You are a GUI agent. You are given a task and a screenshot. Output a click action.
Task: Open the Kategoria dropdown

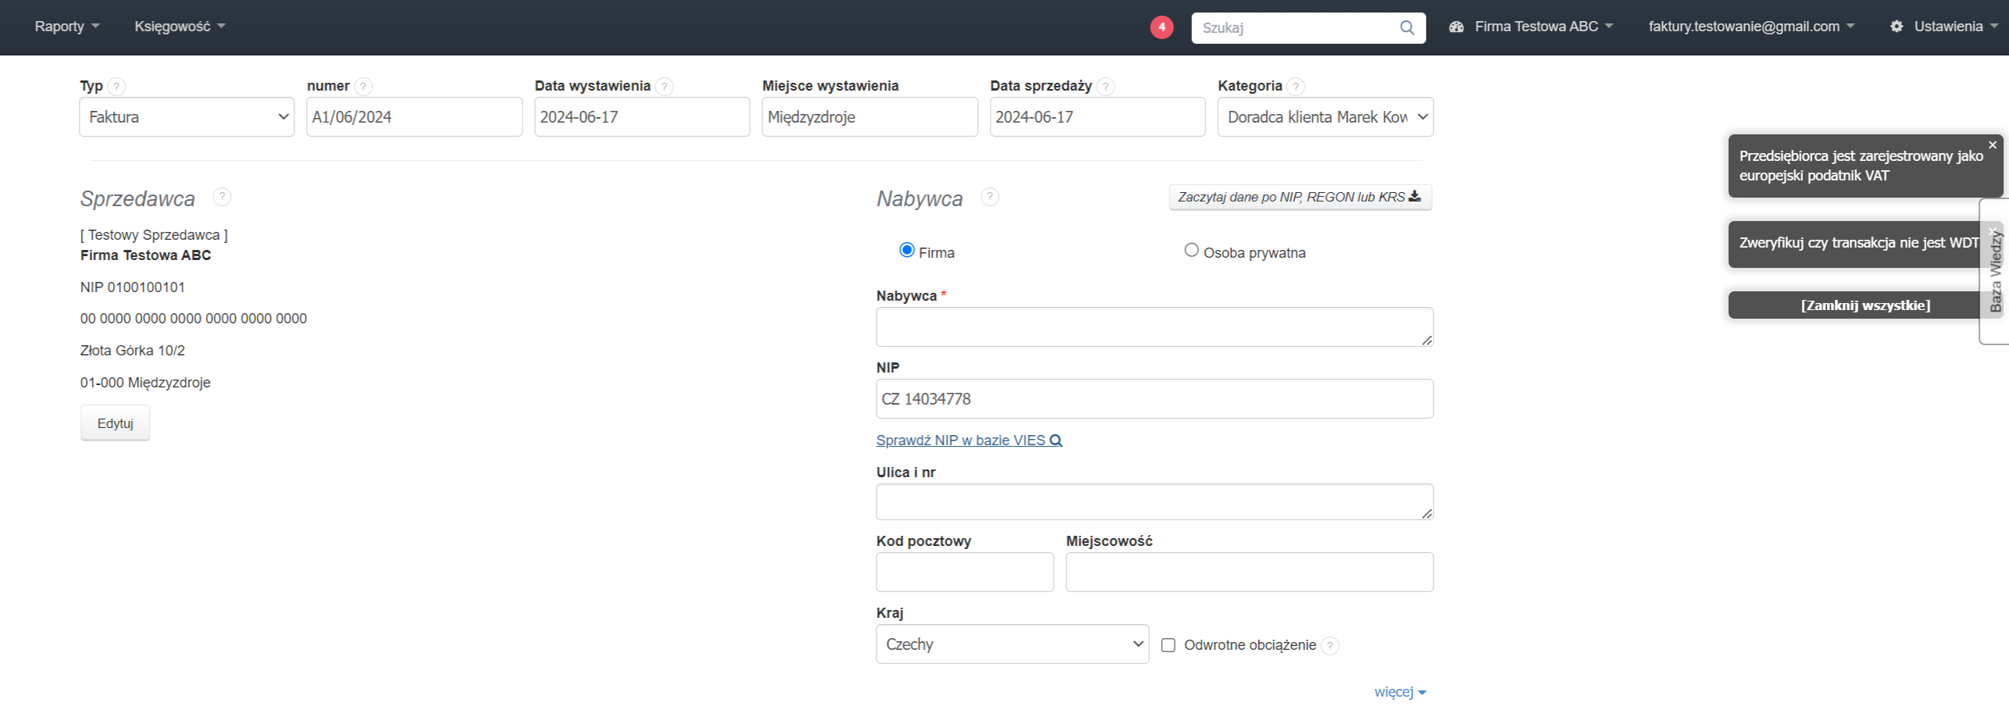pos(1326,117)
